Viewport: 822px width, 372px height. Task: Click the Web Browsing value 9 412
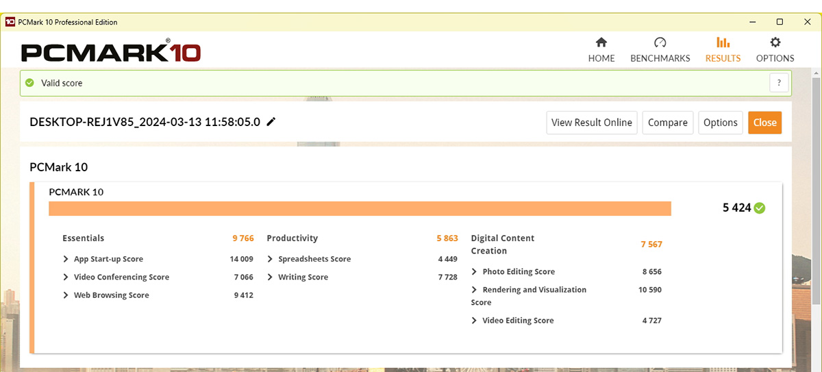(x=244, y=295)
